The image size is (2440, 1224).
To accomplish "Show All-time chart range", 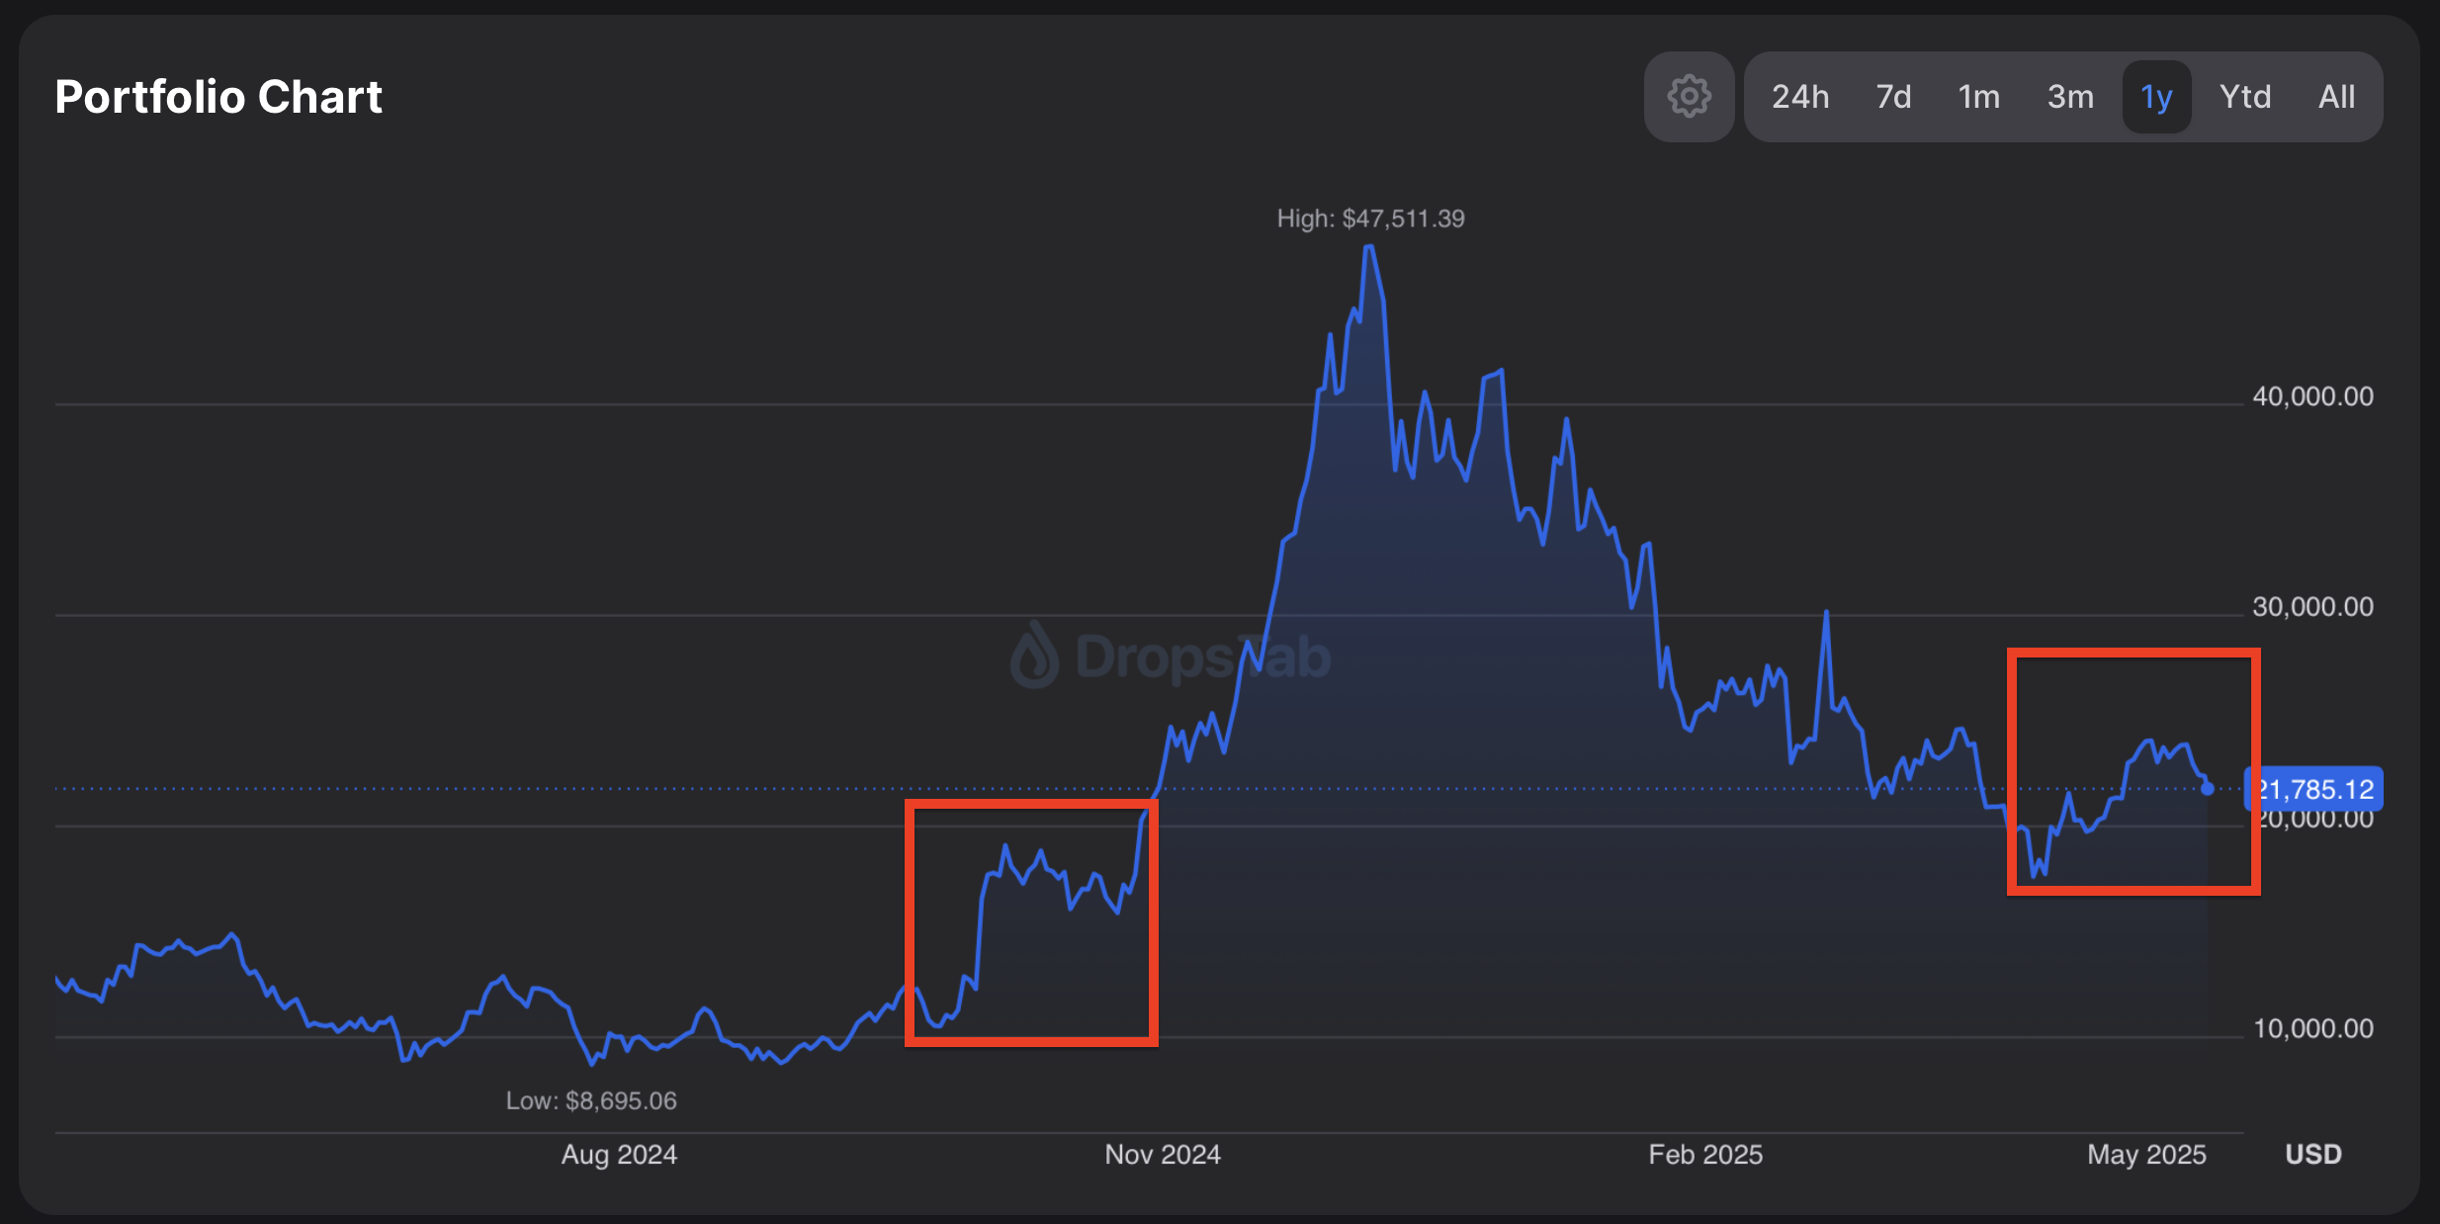I will [2336, 97].
